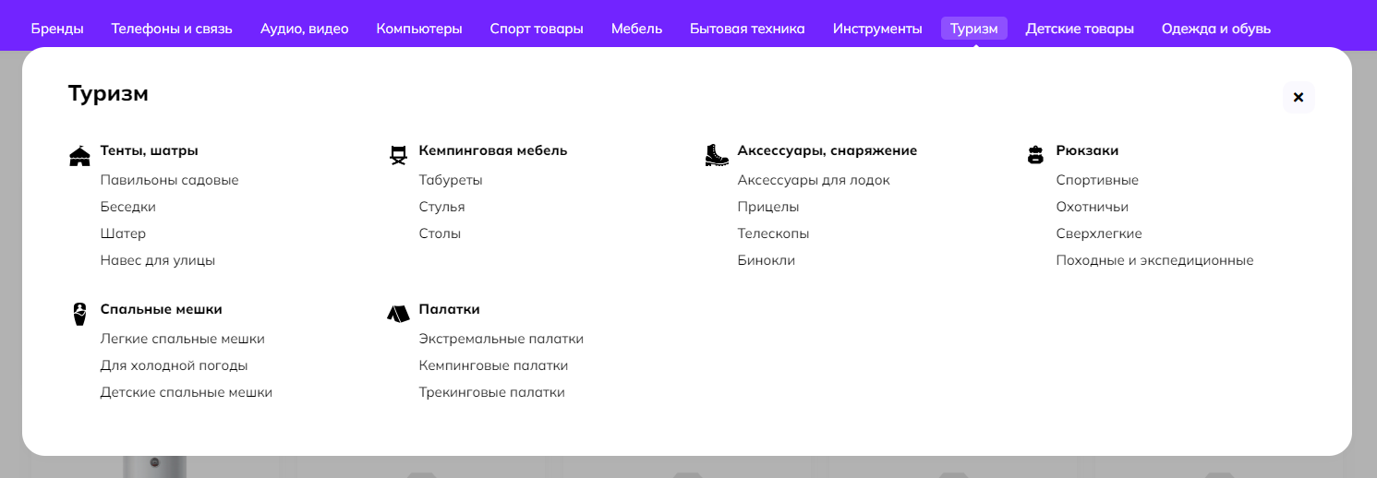Go to Бытовая техника in the top menu
The width and height of the screenshot is (1377, 478).
pos(747,29)
